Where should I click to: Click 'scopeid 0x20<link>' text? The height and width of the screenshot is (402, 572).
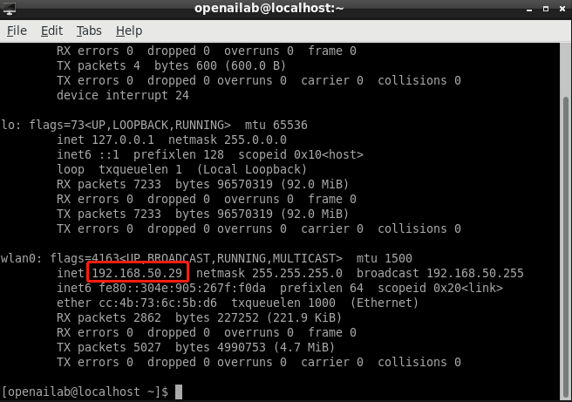(440, 288)
